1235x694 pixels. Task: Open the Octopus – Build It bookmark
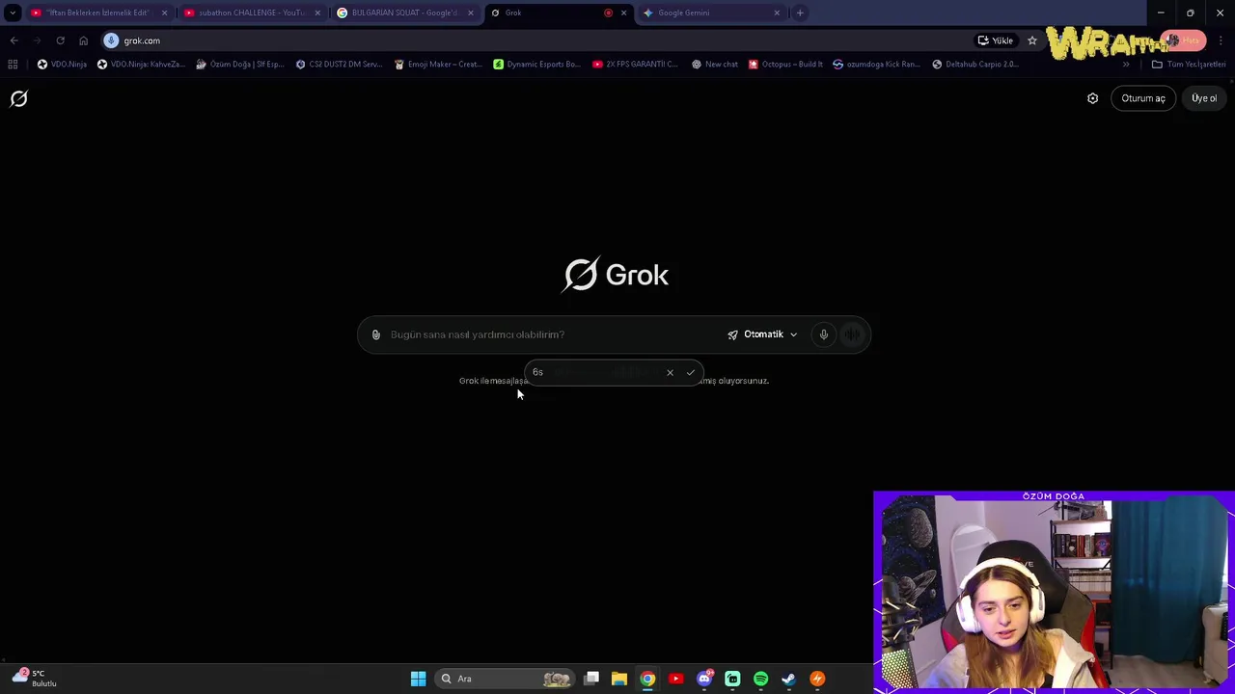(786, 64)
